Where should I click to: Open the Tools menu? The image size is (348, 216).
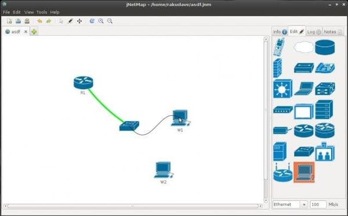(x=42, y=12)
